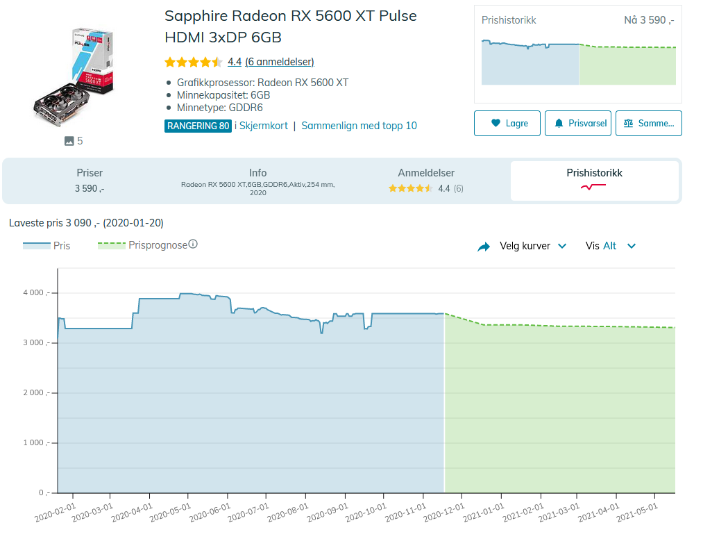Select the Prishistorikk tab
728x548 pixels.
coord(594,181)
